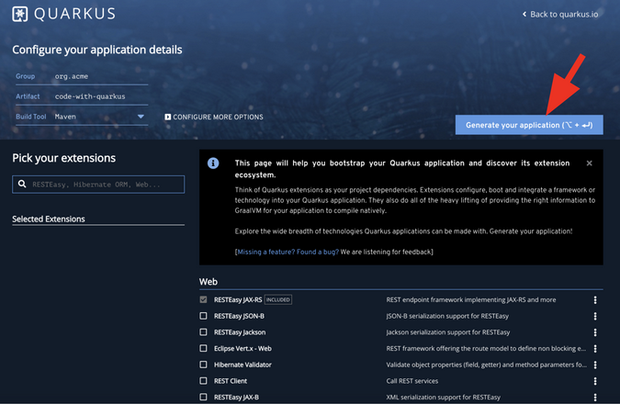Click the RESTEasy Jackson extension name
The image size is (620, 404).
click(240, 332)
